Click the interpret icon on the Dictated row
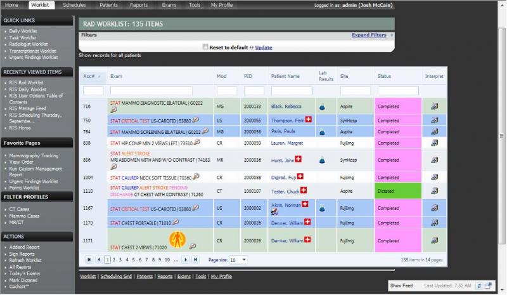The width and height of the screenshot is (507, 295). [x=434, y=191]
